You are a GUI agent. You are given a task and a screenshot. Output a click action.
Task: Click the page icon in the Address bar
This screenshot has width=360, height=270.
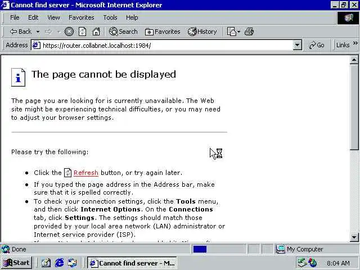click(36, 45)
